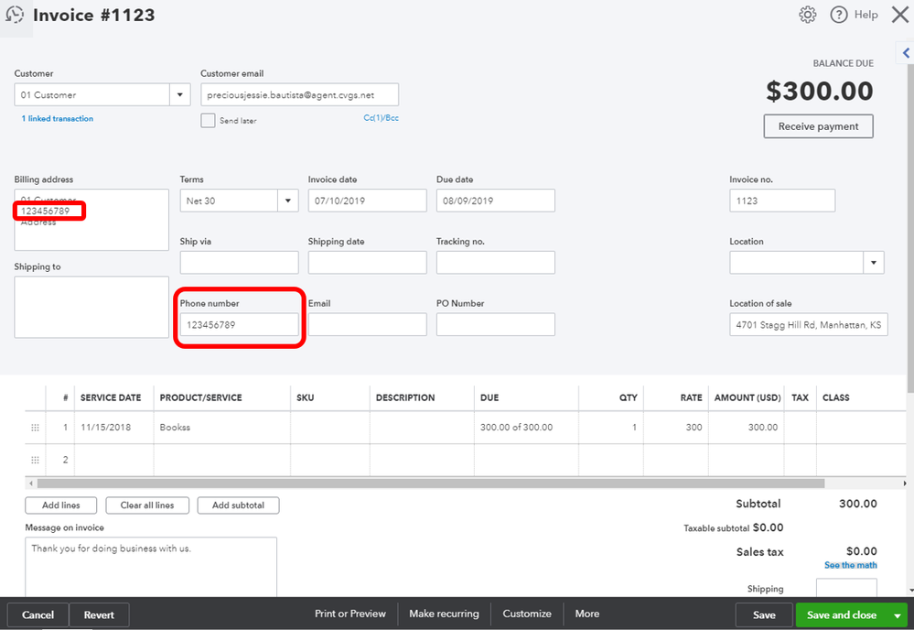
Task: Select the 11/15/2018 service date cell
Action: tap(114, 428)
